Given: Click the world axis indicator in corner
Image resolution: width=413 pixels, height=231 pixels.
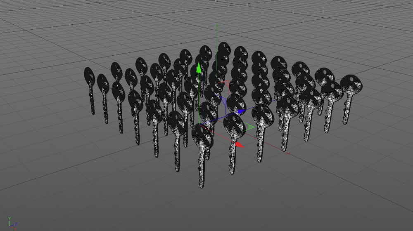Looking at the screenshot, I should [12, 224].
